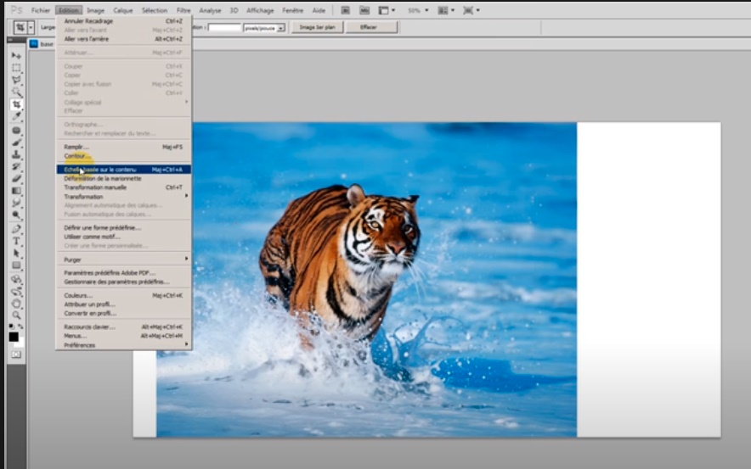Image resolution: width=751 pixels, height=469 pixels.
Task: Toggle Quick Mask mode
Action: click(x=16, y=355)
